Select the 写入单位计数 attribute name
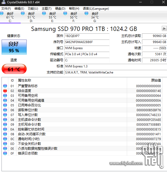 pos(28,115)
